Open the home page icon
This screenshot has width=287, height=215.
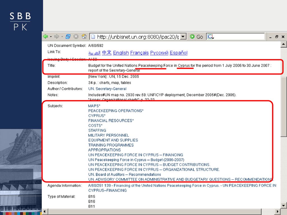(84, 37)
